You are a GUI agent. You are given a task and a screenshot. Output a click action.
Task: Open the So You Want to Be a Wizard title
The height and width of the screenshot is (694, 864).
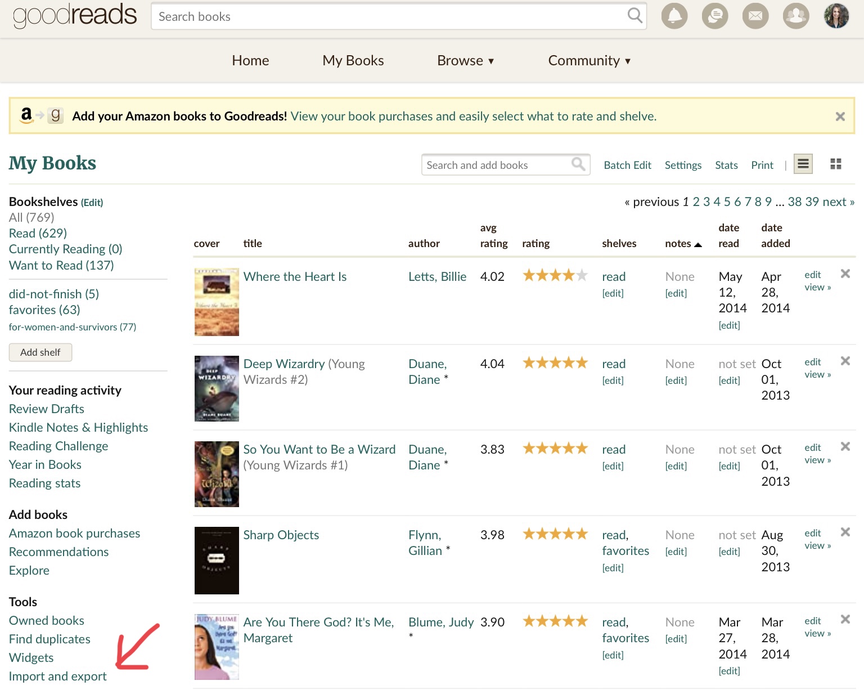[319, 449]
